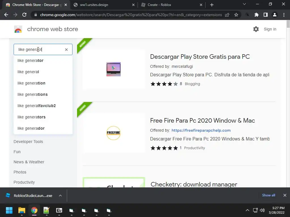
Task: Close the ww1.ursites.design tab
Action: (133, 5)
